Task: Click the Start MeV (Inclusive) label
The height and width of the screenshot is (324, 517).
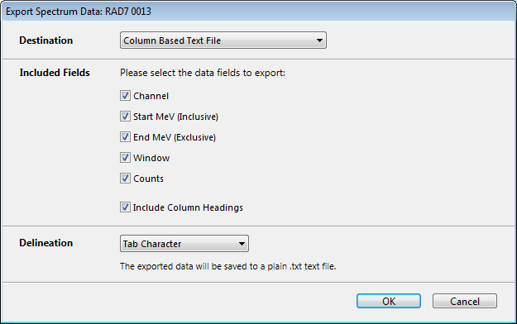Action: [175, 117]
